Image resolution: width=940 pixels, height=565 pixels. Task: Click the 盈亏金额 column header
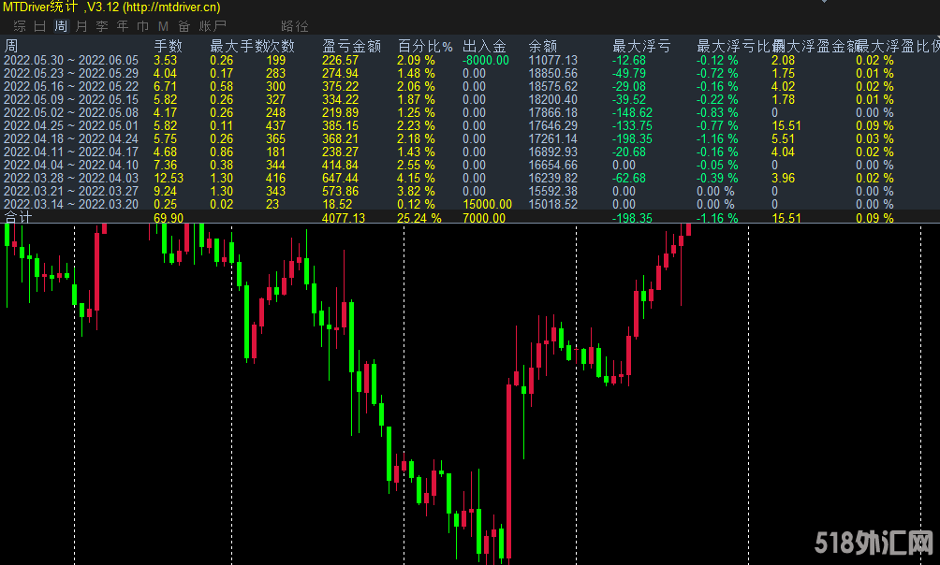pyautogui.click(x=351, y=45)
